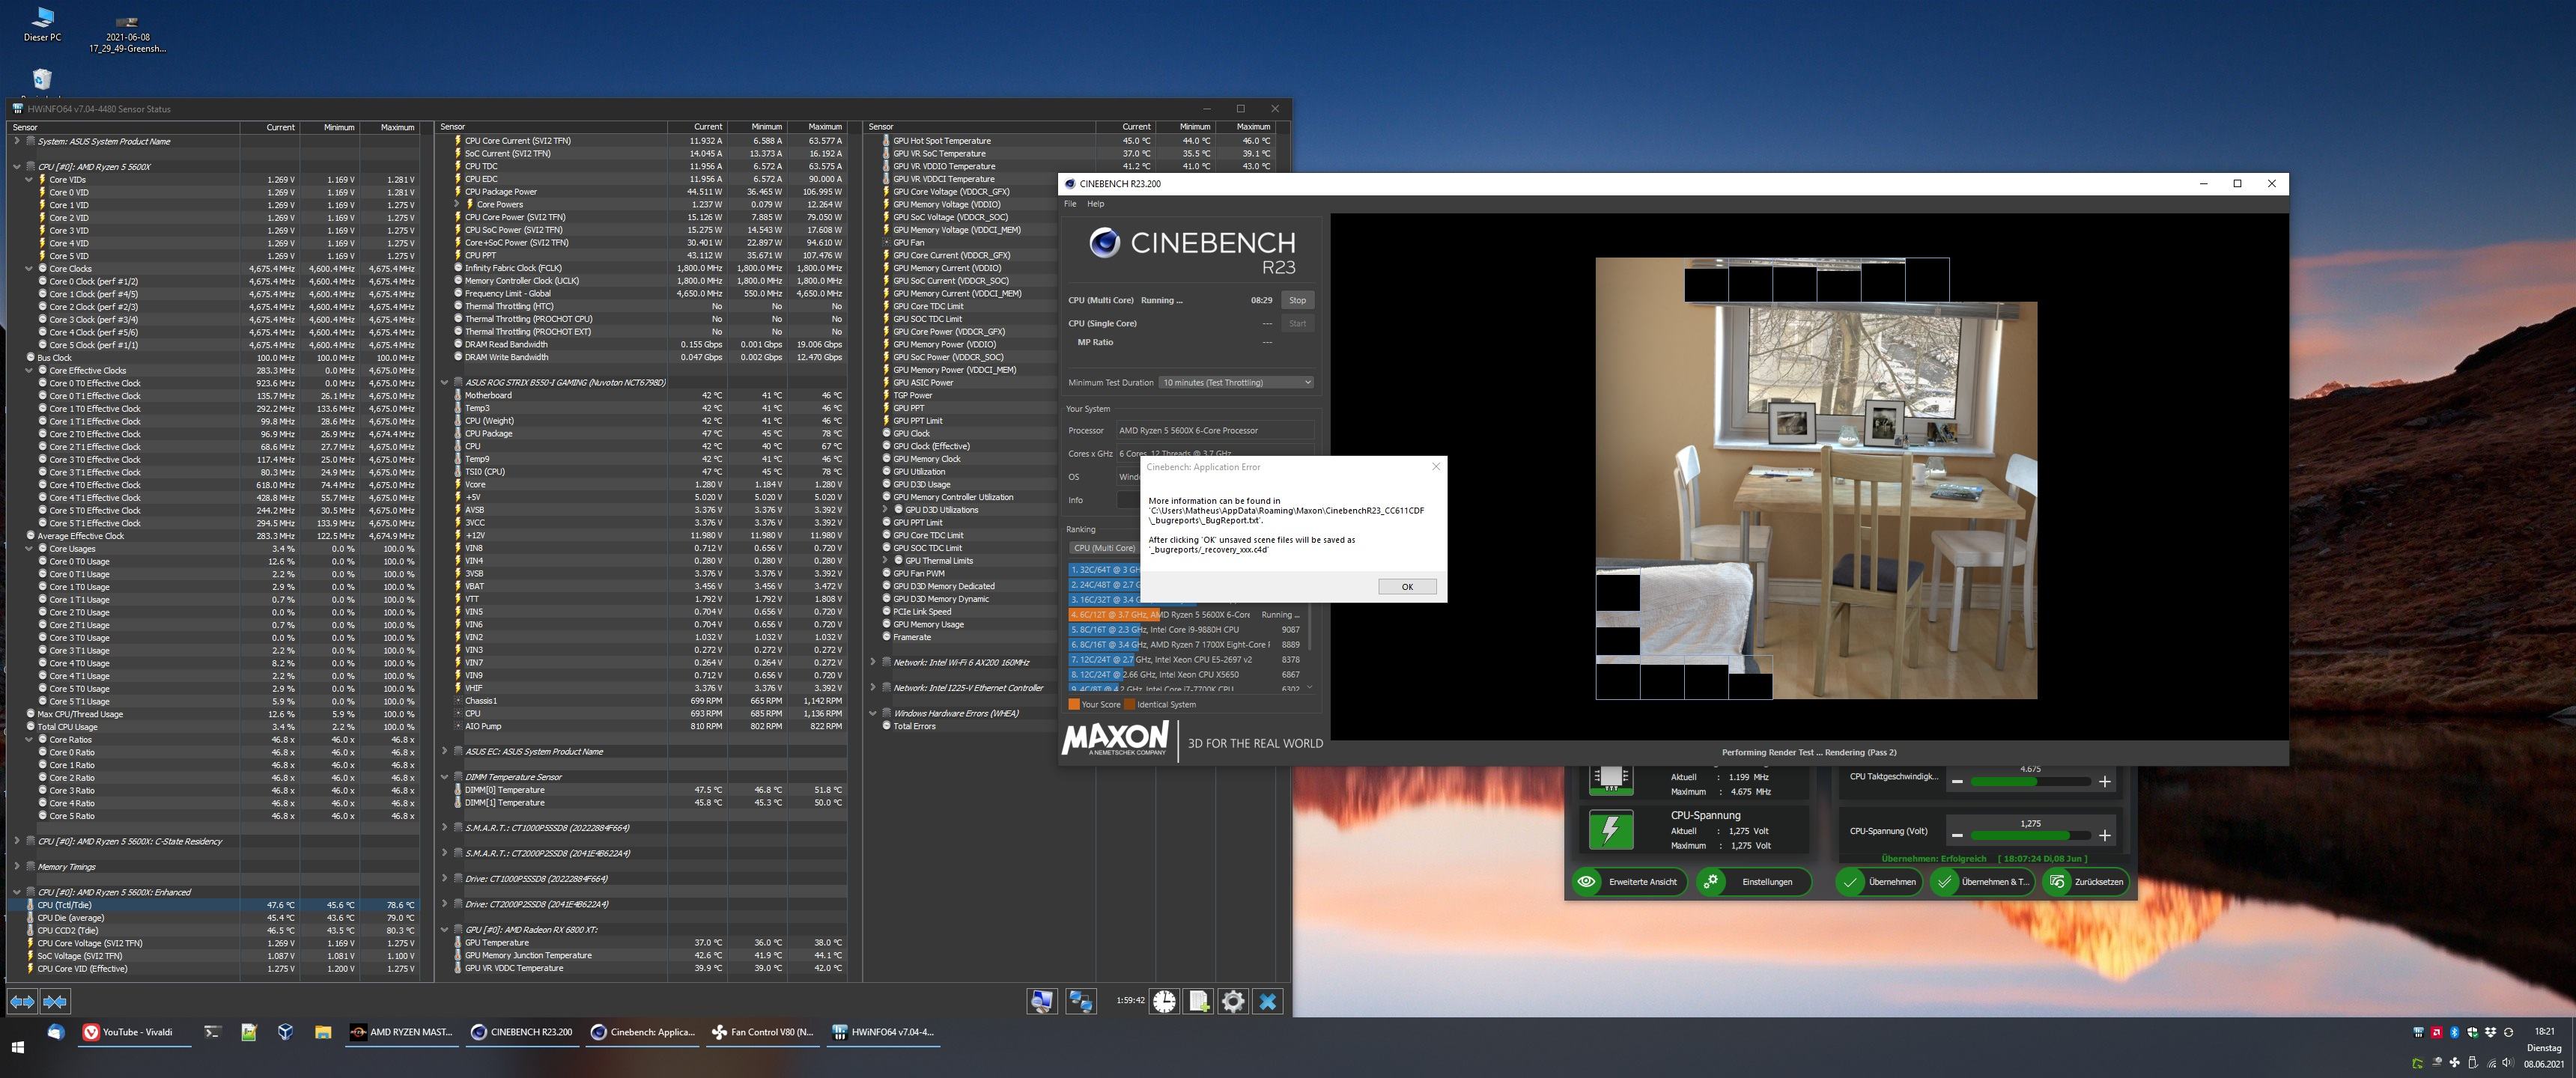
Task: Click the CPU-Spannung lightning bolt icon
Action: coord(1610,830)
